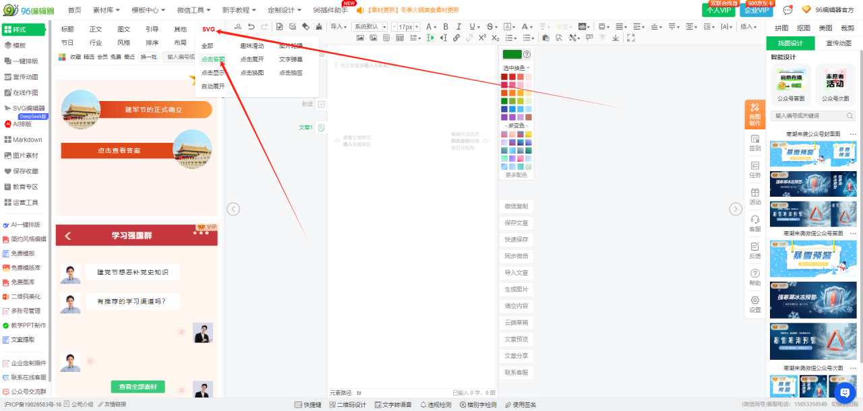This screenshot has height=411, width=863.
Task: Click the collapse right panel arrow
Action: point(736,209)
